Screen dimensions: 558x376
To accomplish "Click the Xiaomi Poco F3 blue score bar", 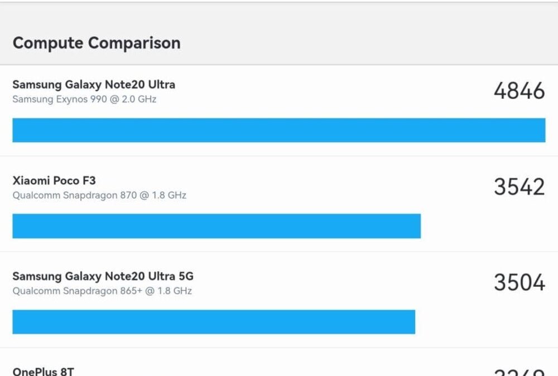I will click(217, 226).
